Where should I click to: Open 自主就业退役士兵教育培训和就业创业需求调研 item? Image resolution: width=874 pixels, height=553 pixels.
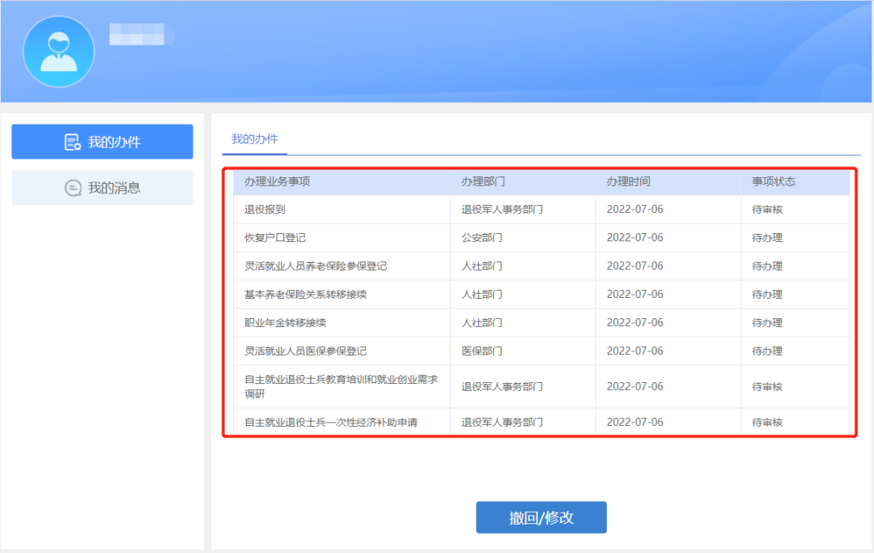pyautogui.click(x=341, y=386)
